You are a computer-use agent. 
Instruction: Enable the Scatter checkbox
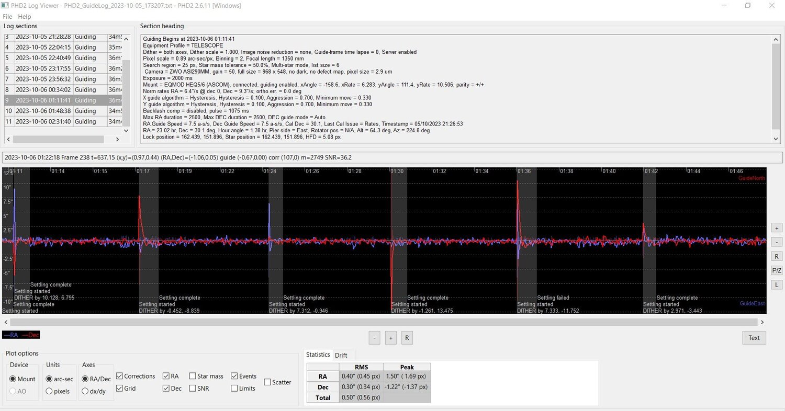tap(278, 382)
